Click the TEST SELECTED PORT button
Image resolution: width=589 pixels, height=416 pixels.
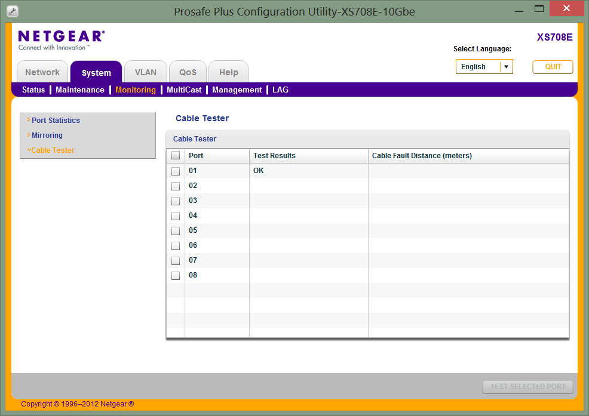tap(528, 387)
